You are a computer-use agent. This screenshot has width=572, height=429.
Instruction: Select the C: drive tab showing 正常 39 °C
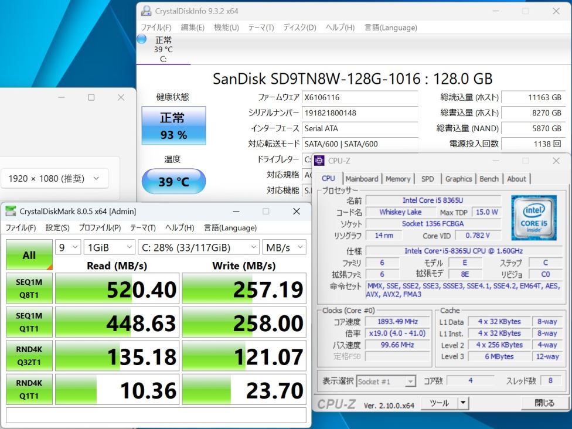[x=164, y=49]
